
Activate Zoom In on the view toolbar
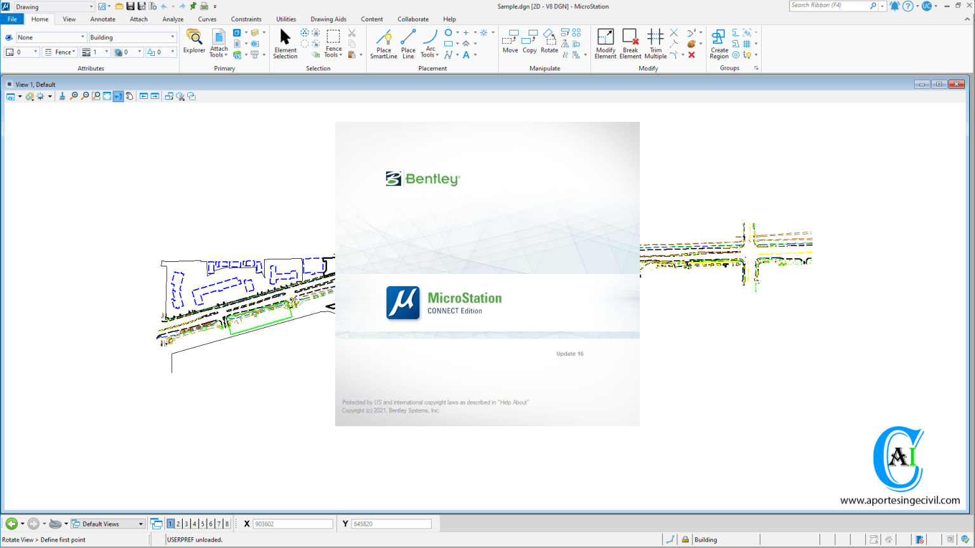pos(74,96)
